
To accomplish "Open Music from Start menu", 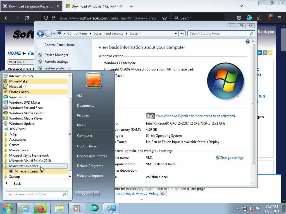I will pyautogui.click(x=82, y=125).
